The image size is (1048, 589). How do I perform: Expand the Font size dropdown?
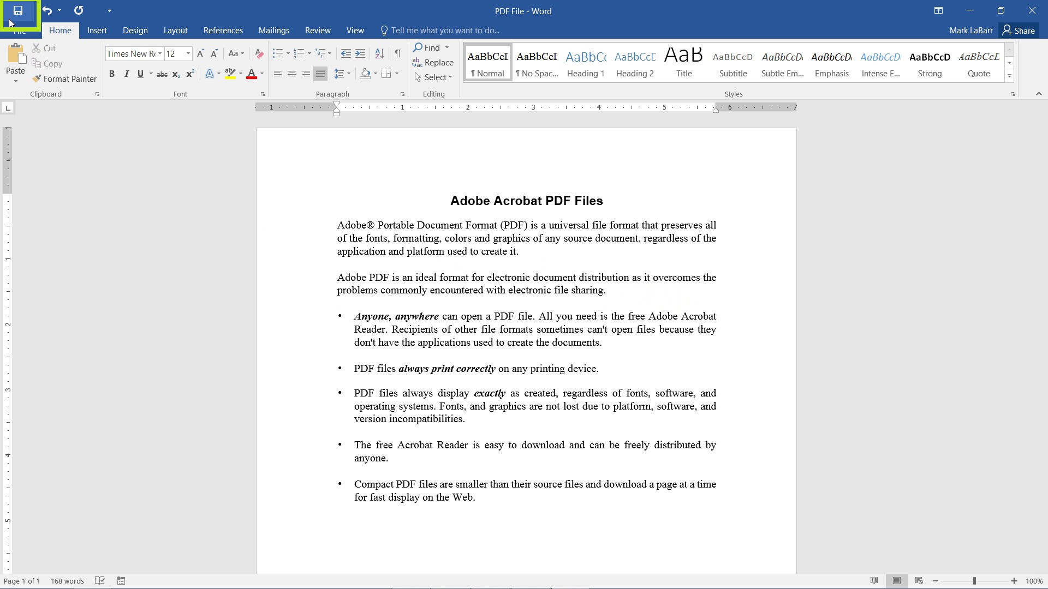188,53
